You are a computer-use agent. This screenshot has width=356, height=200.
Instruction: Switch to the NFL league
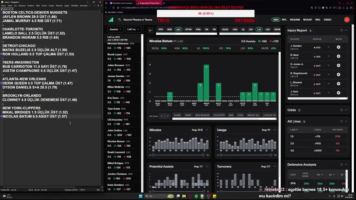[284, 20]
